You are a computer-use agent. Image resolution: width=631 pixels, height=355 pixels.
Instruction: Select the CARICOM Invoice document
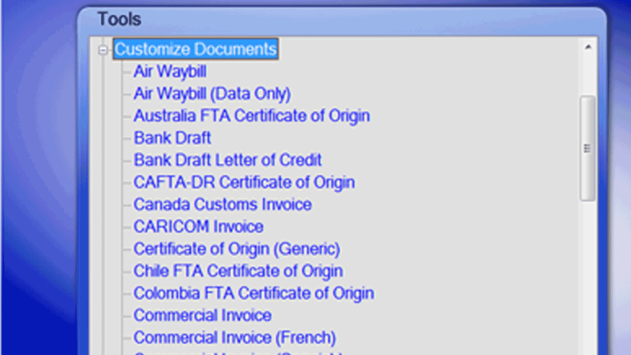point(199,226)
